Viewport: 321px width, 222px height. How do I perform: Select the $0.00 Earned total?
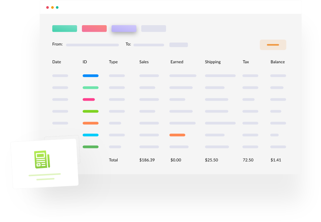[x=176, y=160]
